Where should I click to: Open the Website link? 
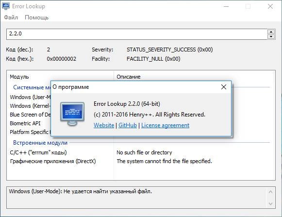pyautogui.click(x=104, y=125)
